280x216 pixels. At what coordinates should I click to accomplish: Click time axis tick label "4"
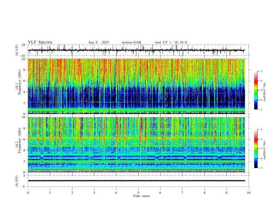coord(116,193)
